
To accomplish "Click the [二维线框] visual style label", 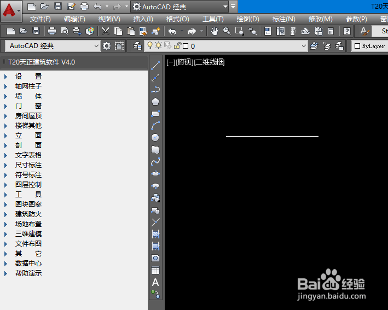I will pyautogui.click(x=210, y=62).
